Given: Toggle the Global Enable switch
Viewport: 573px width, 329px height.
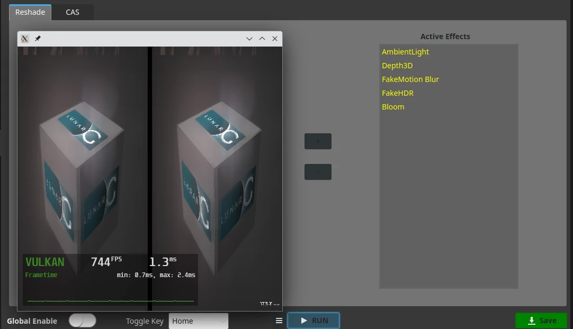Looking at the screenshot, I should pos(83,321).
